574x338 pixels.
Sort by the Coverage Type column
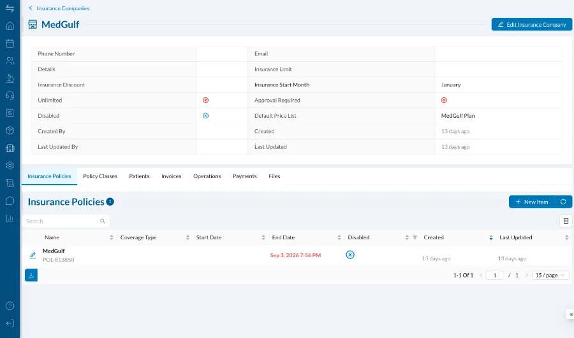188,237
